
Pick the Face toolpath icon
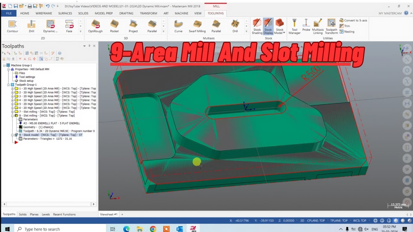click(x=69, y=26)
